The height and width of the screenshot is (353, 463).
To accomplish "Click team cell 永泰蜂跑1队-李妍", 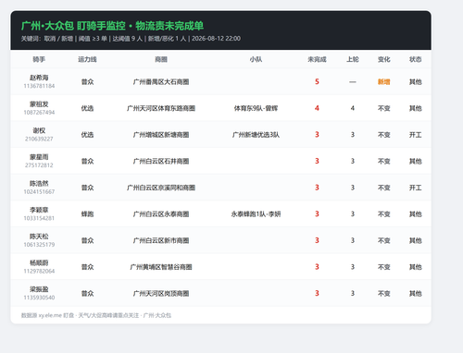I will click(256, 214).
